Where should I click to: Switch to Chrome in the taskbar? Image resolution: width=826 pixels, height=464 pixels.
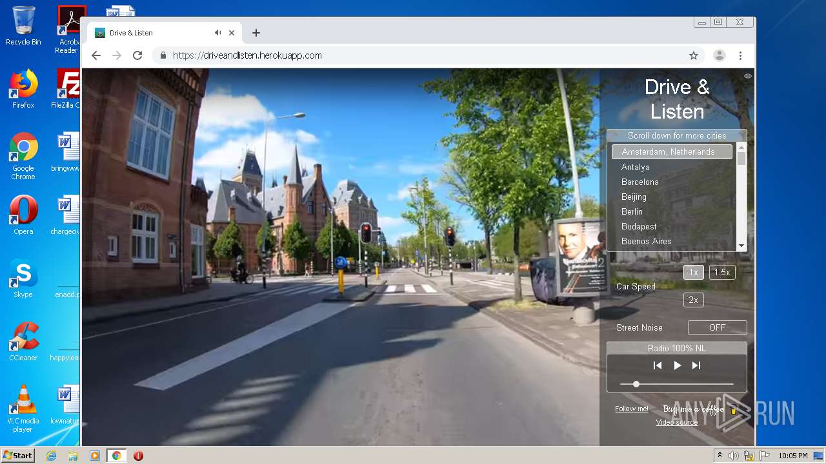click(x=116, y=456)
